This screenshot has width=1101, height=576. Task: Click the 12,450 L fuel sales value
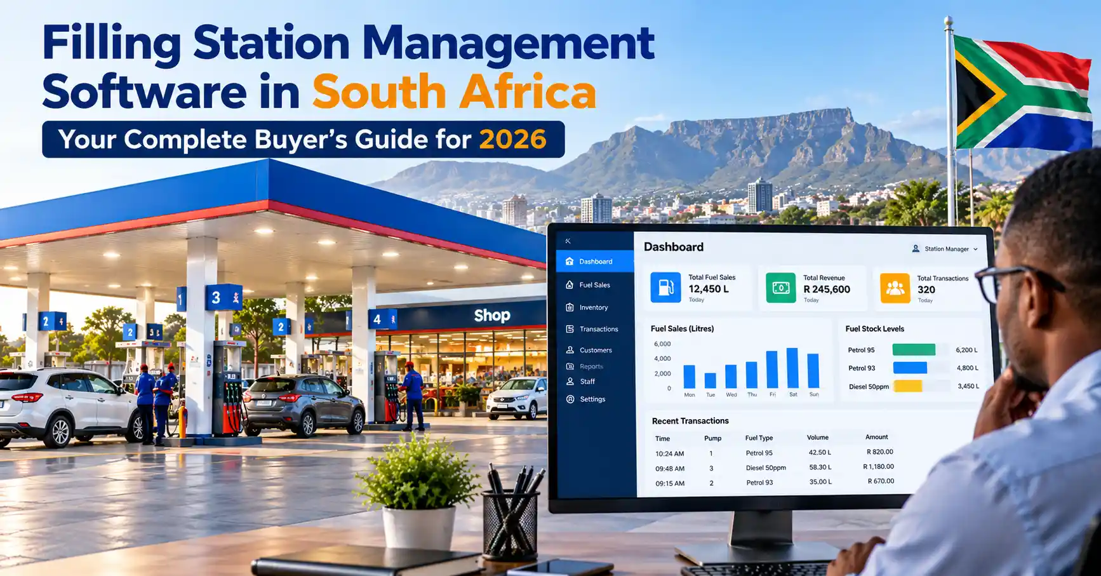(709, 289)
